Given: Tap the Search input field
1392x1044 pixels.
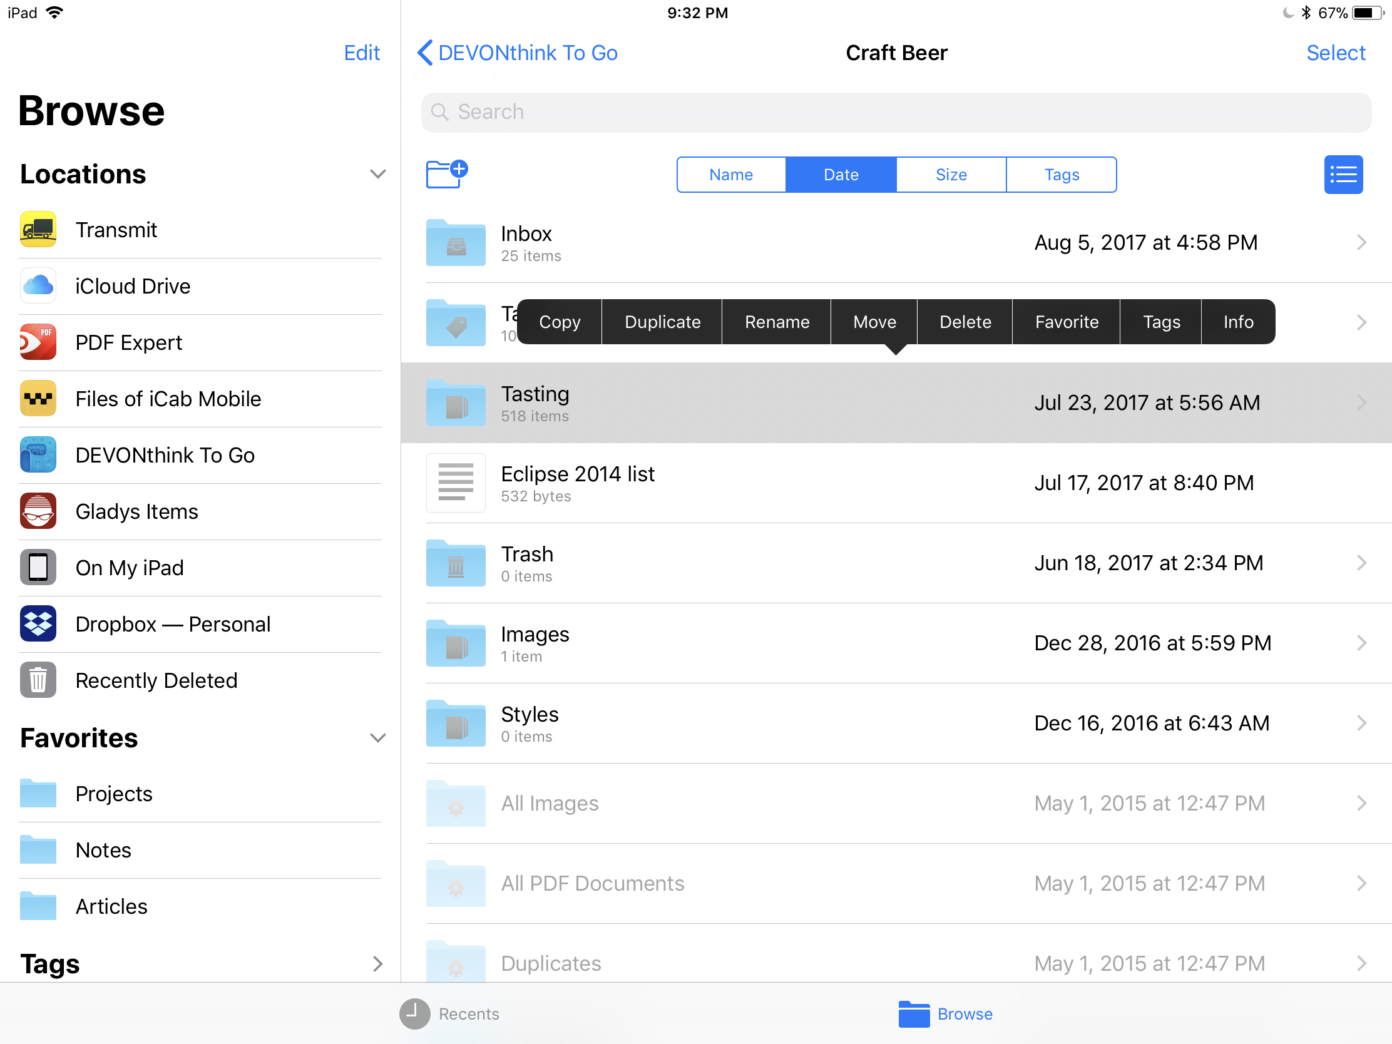Looking at the screenshot, I should pos(896,111).
